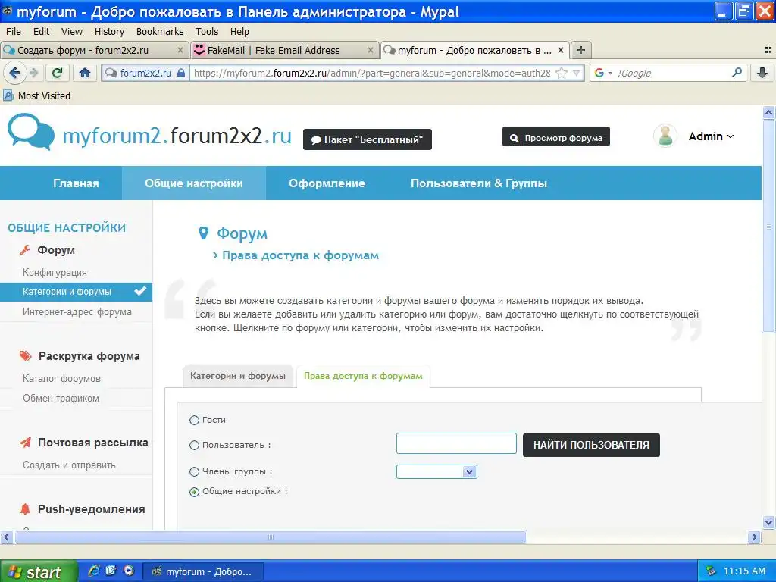Open the Downloads arrow icon in toolbar

[x=762, y=74]
